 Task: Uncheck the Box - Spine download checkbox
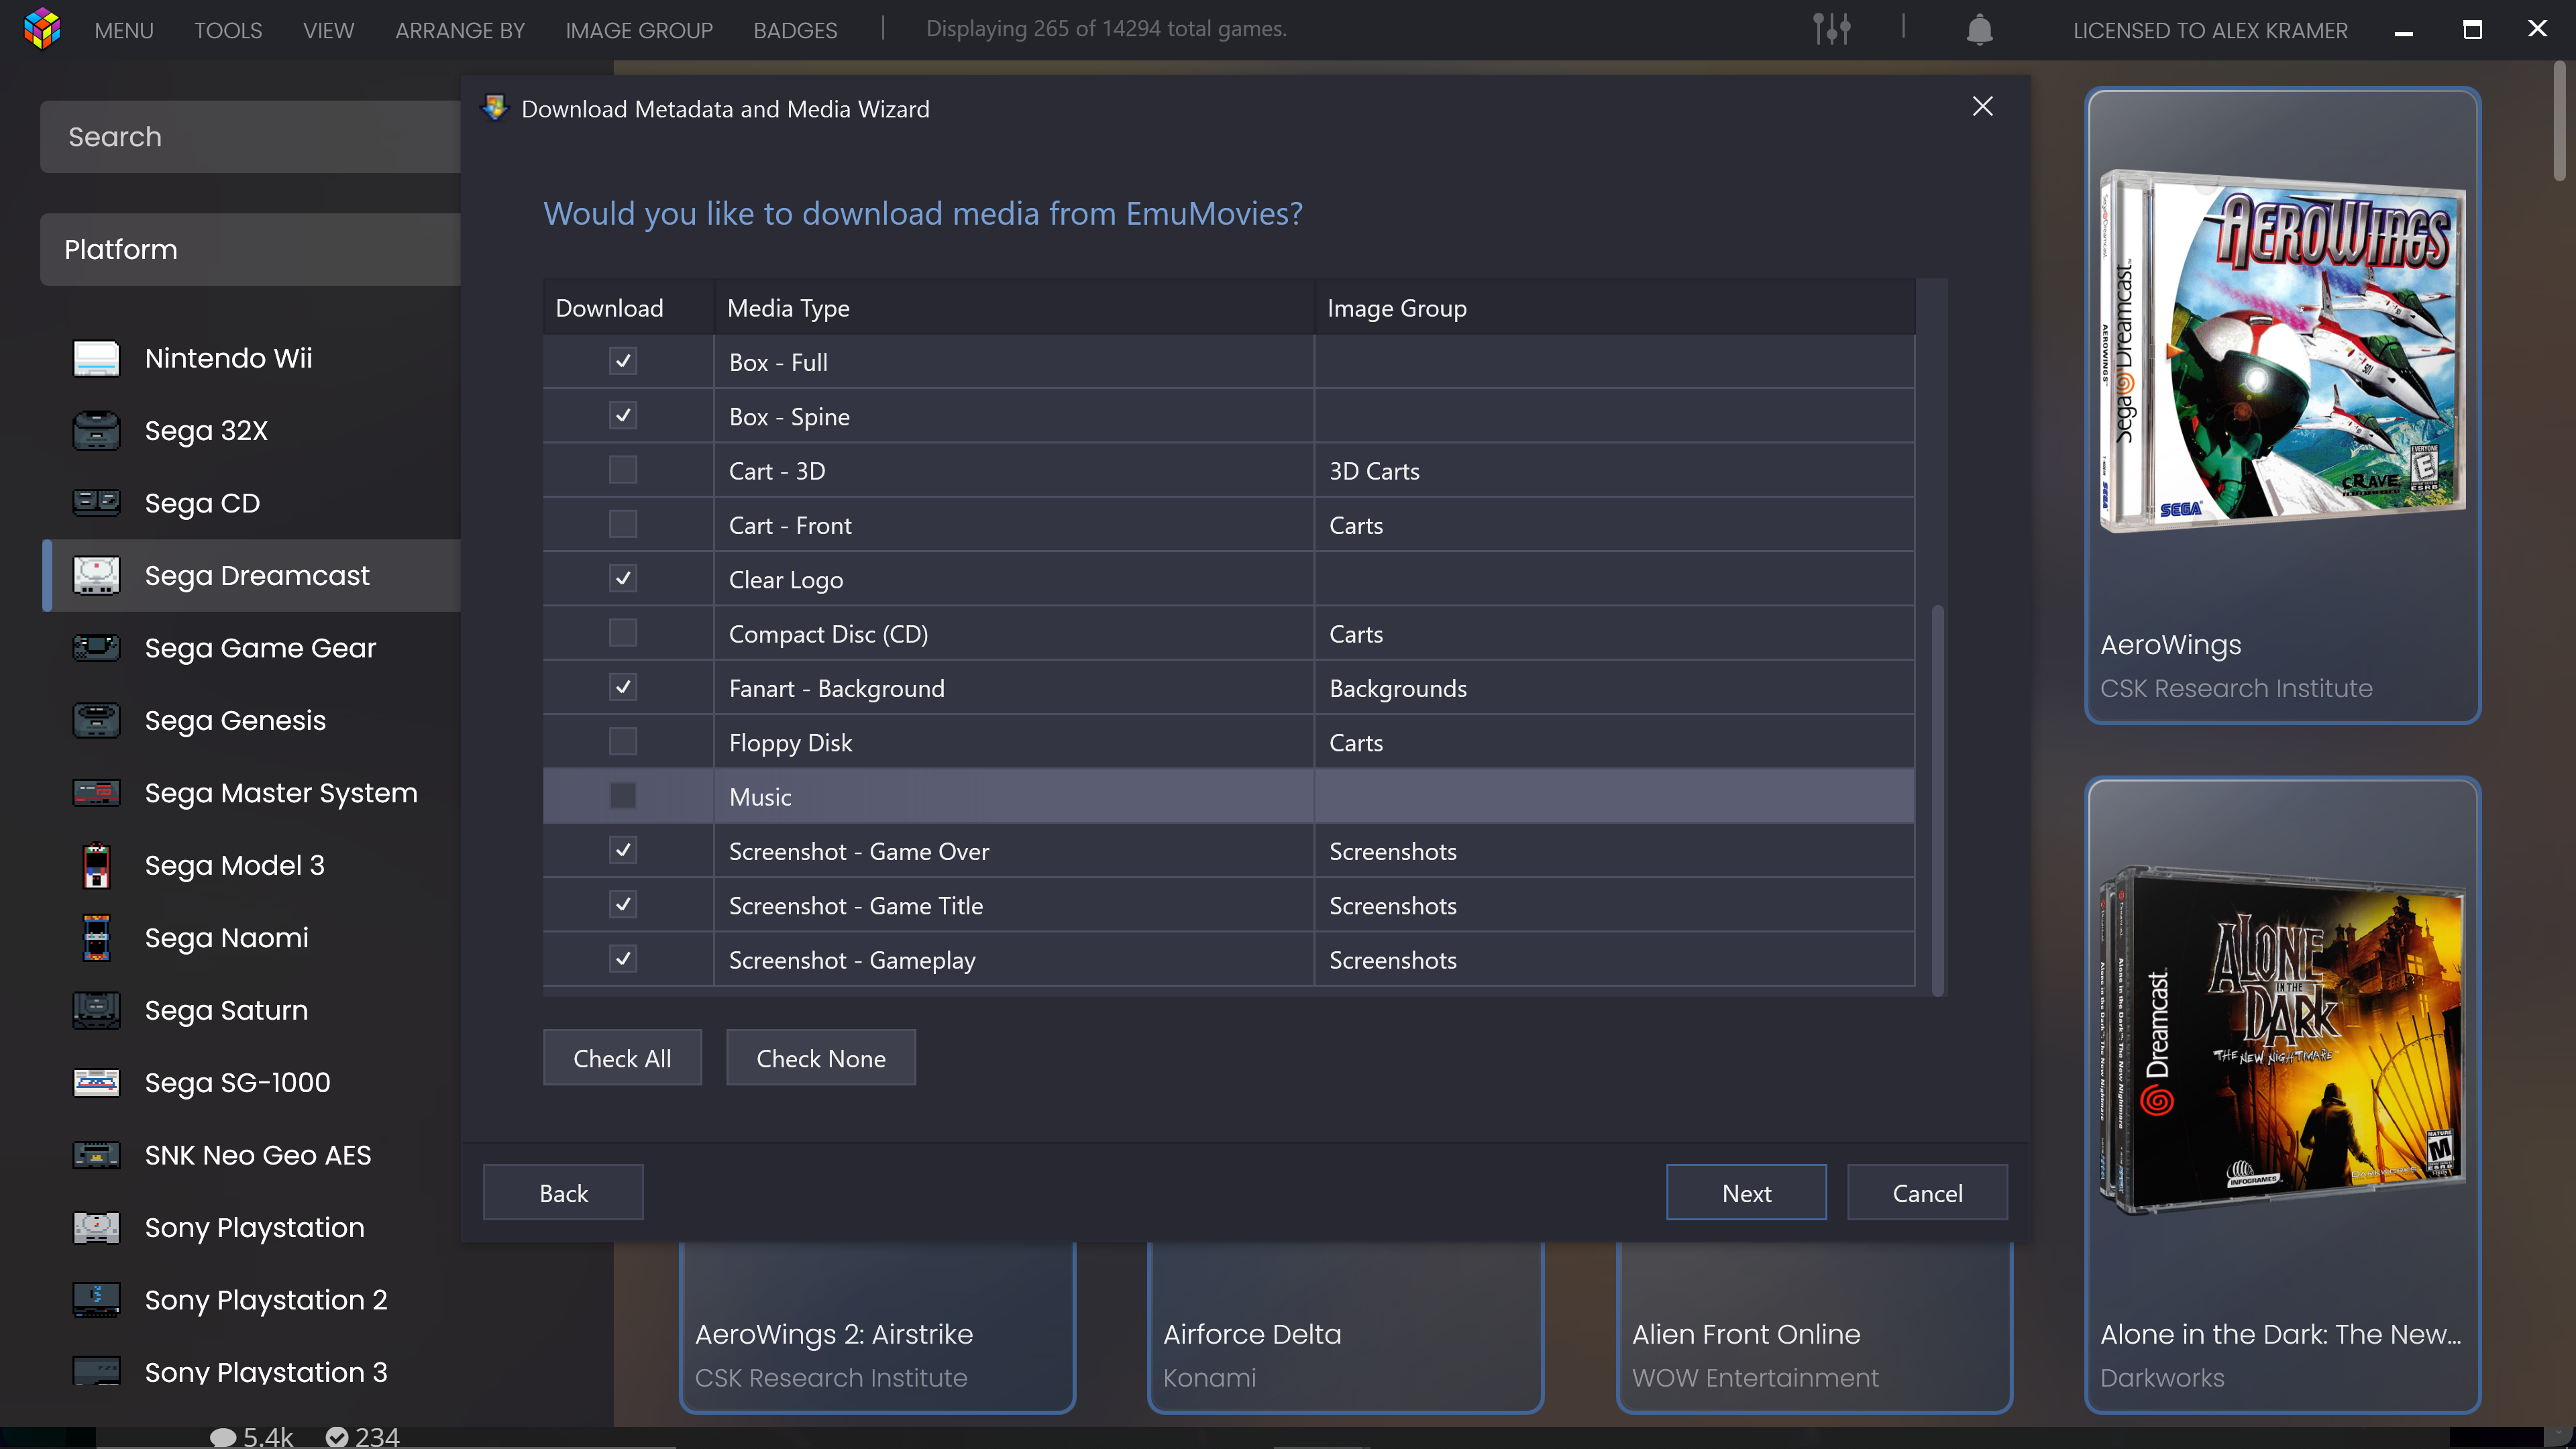[623, 416]
